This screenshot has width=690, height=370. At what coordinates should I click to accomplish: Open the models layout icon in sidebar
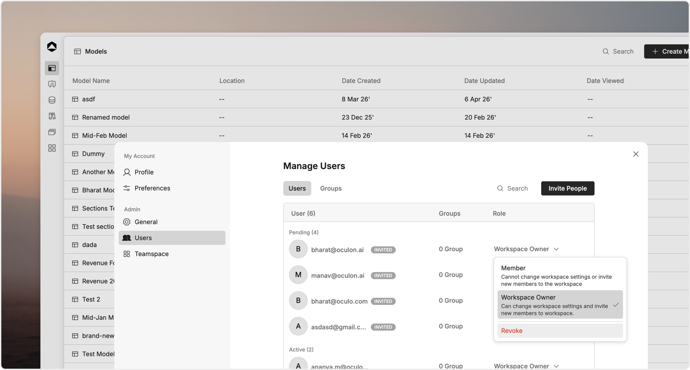pyautogui.click(x=52, y=68)
